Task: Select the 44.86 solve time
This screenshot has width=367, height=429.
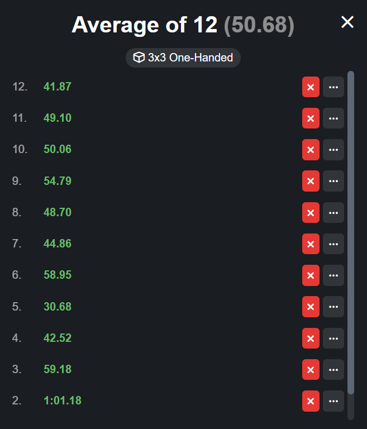Action: pos(58,244)
